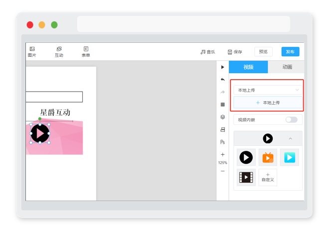The width and height of the screenshot is (329, 229).
Task: Open the 图片 image tool
Action: click(x=32, y=52)
